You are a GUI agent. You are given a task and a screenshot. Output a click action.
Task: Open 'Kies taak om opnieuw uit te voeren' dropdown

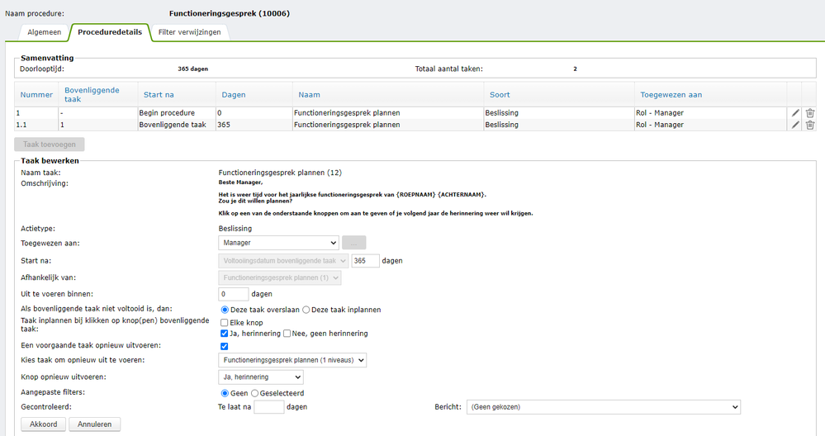[x=292, y=360]
